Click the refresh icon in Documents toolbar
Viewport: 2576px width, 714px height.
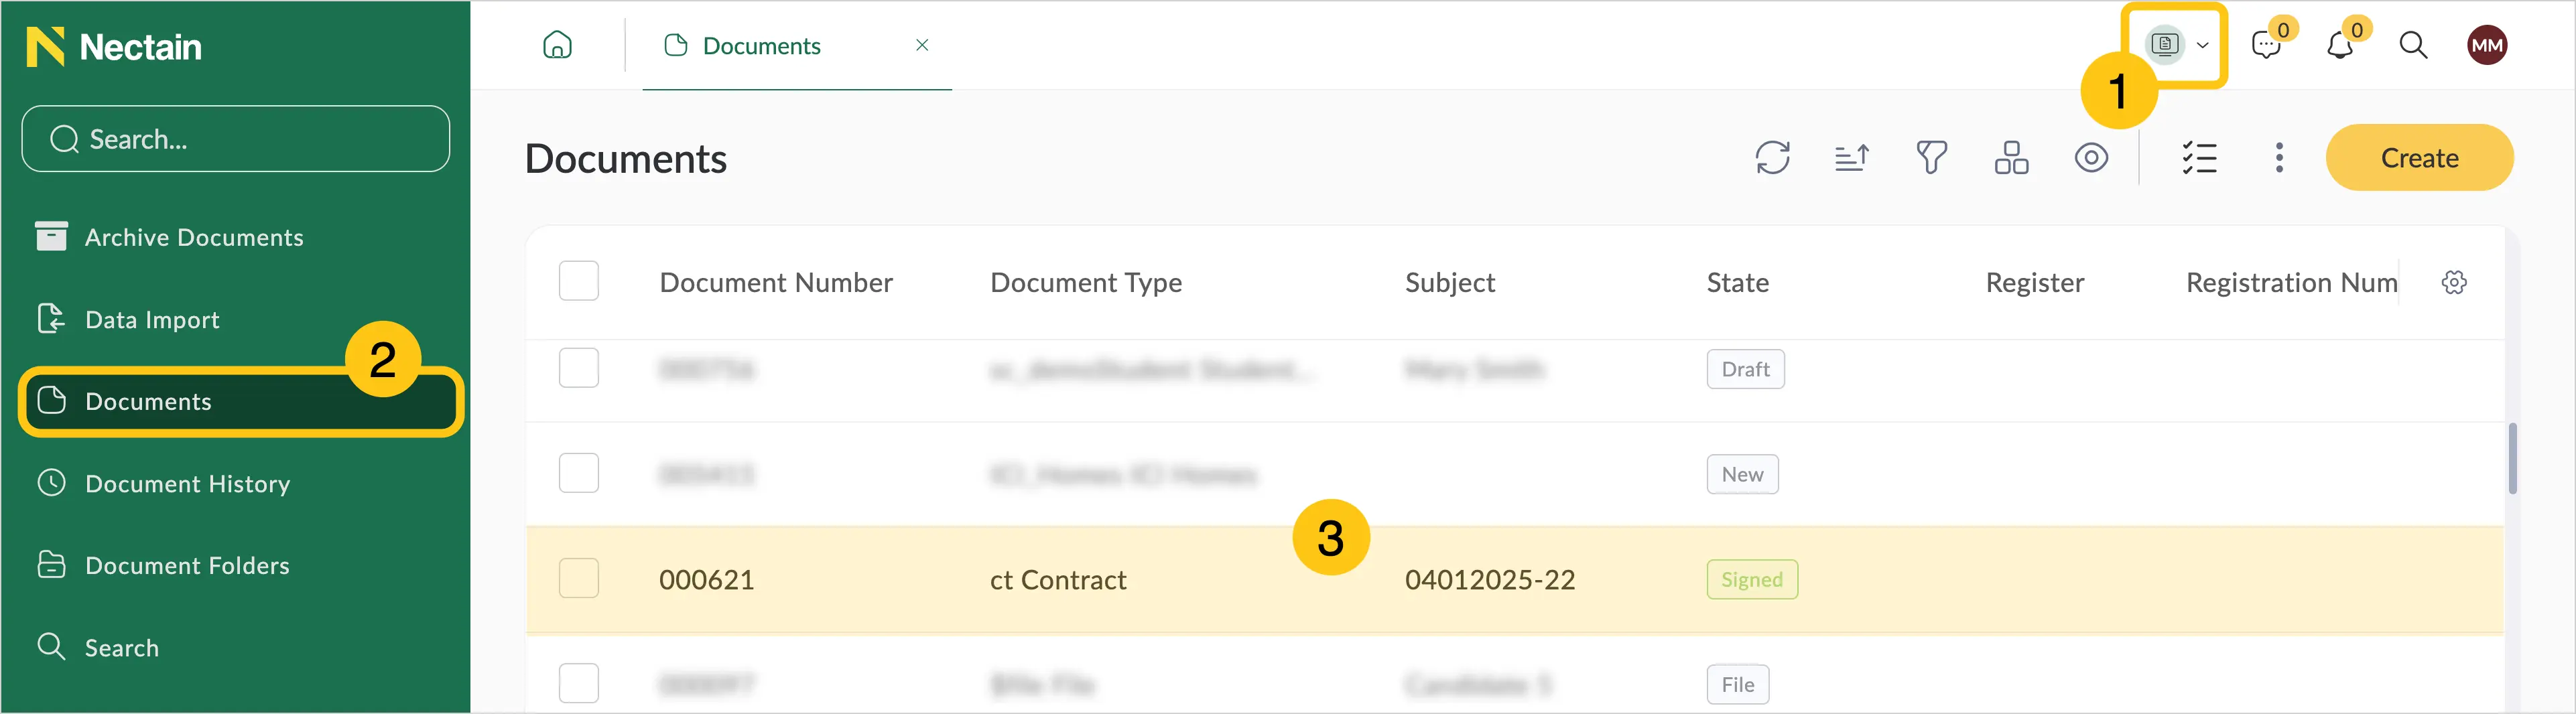(x=1772, y=158)
